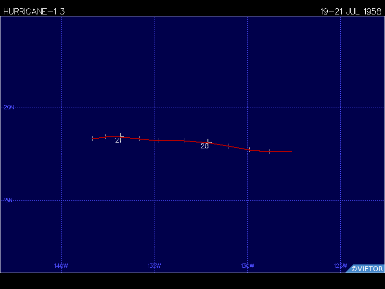Click the 130W longitude label

pos(247,266)
